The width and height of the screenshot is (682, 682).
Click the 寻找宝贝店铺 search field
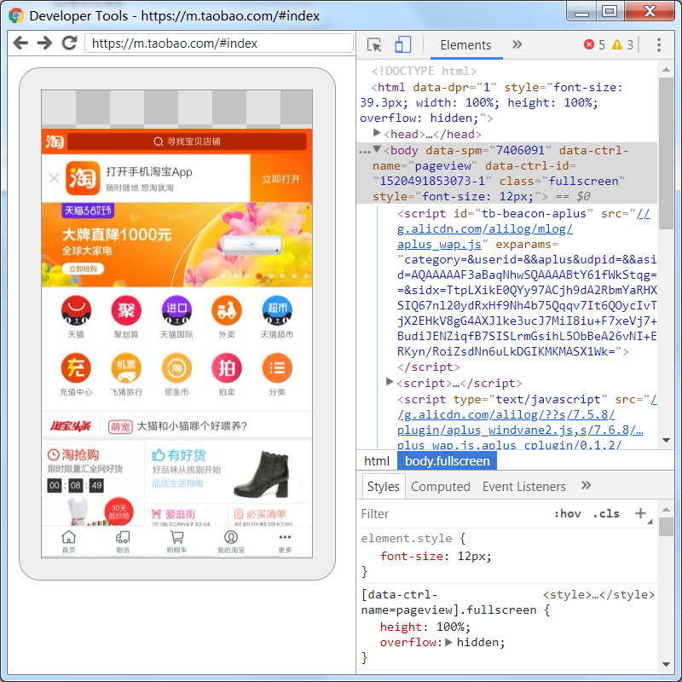[187, 142]
